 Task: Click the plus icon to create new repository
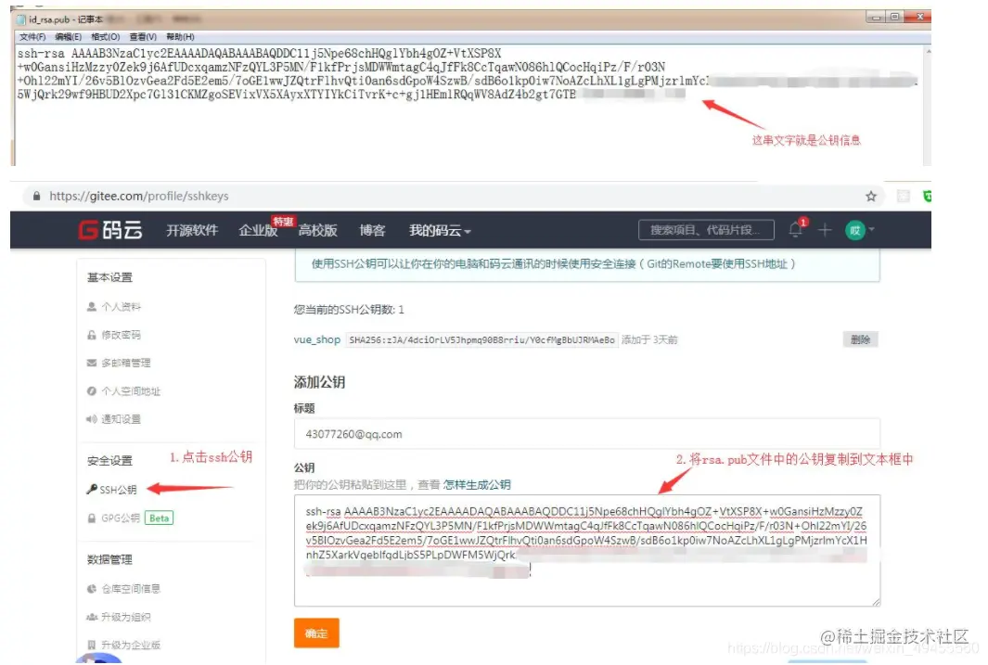(x=824, y=230)
